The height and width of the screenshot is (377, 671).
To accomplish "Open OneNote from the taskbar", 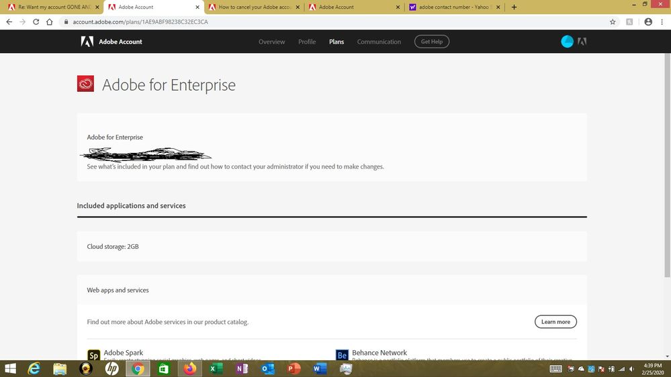I will [242, 368].
